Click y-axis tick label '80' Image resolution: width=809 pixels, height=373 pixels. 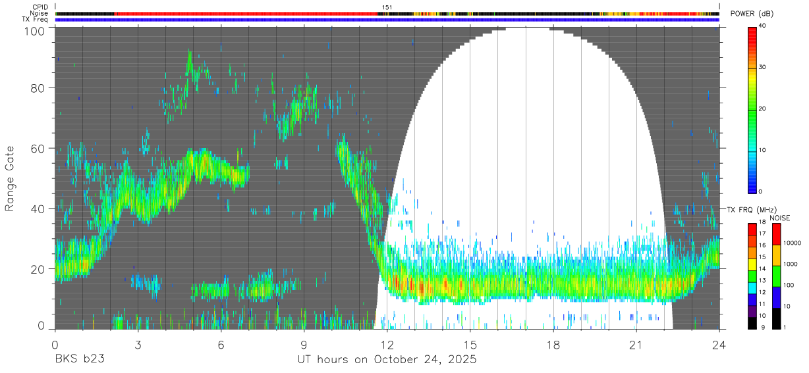[x=39, y=87]
